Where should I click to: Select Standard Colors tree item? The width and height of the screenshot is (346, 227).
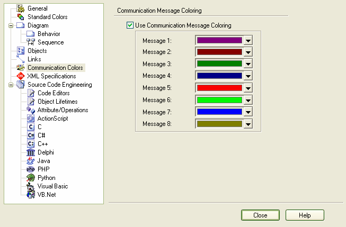(x=48, y=17)
